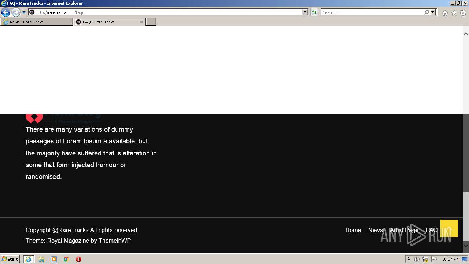Viewport: 469px width, 264px height.
Task: Click the volume speaker tray icon
Action: 417,259
